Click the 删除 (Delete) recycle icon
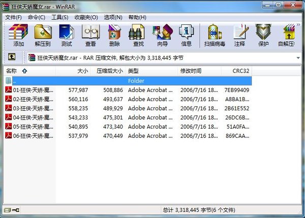305x218 pixels. tap(114, 35)
